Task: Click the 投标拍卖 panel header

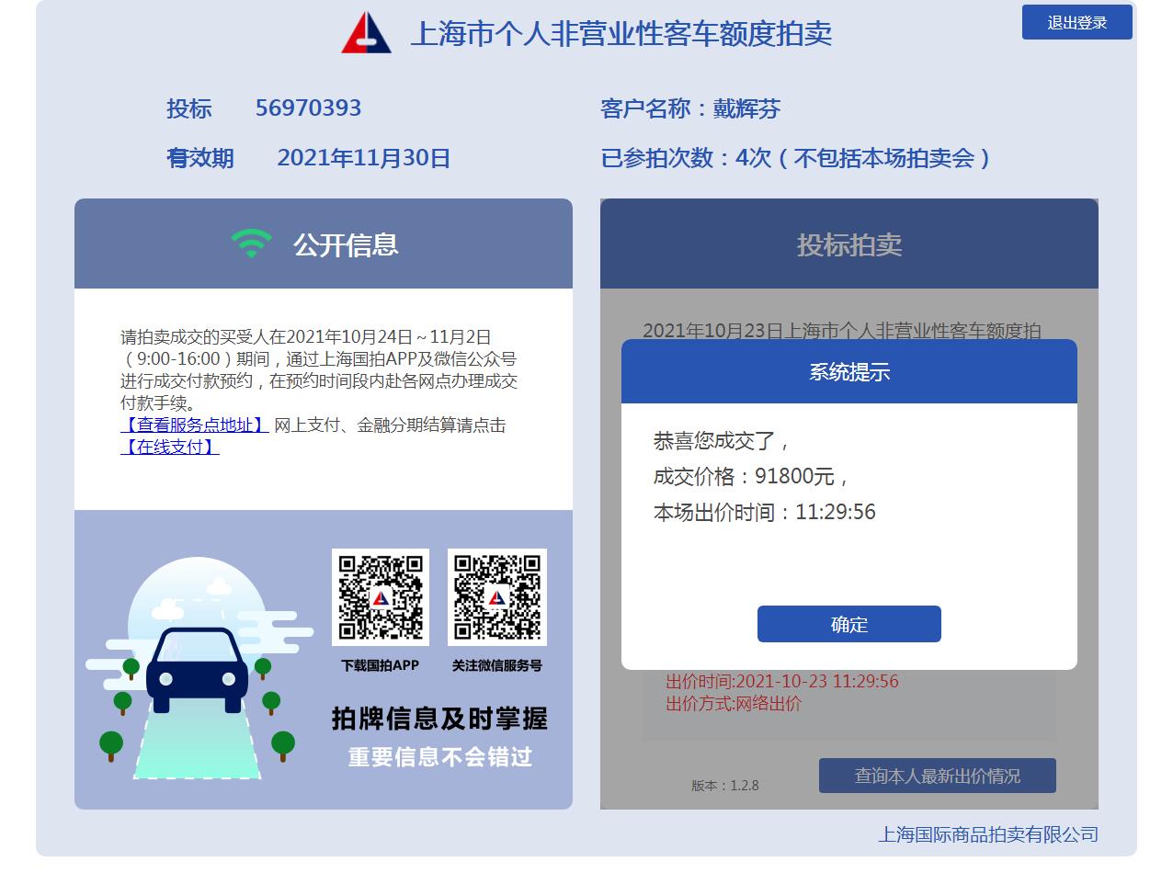Action: [848, 244]
